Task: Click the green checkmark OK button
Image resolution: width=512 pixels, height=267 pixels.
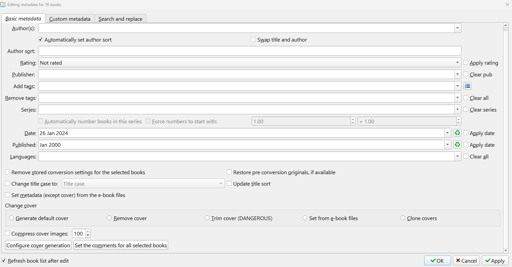Action: coord(437,261)
